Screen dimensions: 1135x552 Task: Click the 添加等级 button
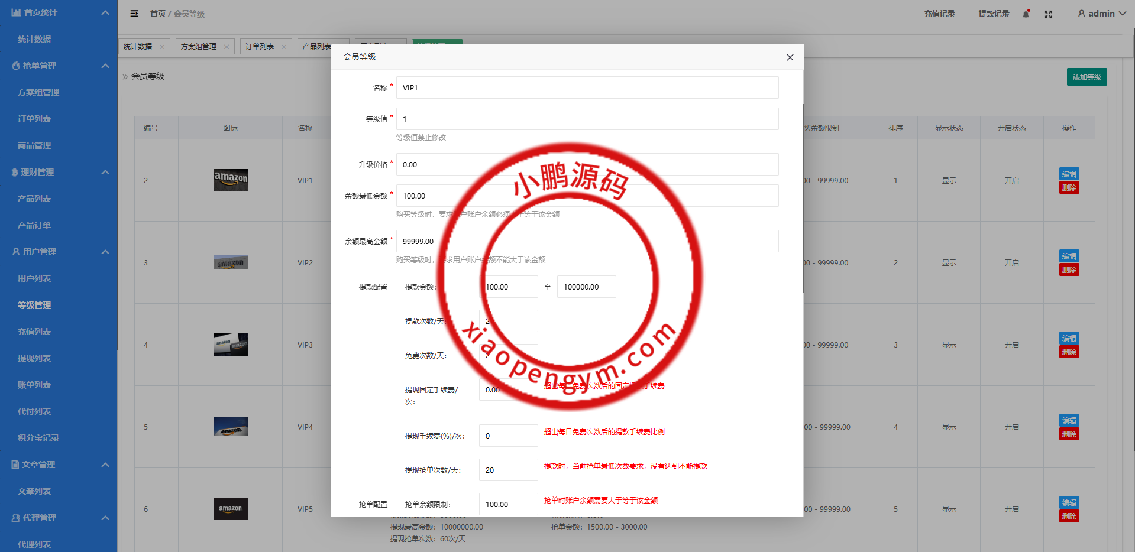pos(1087,77)
